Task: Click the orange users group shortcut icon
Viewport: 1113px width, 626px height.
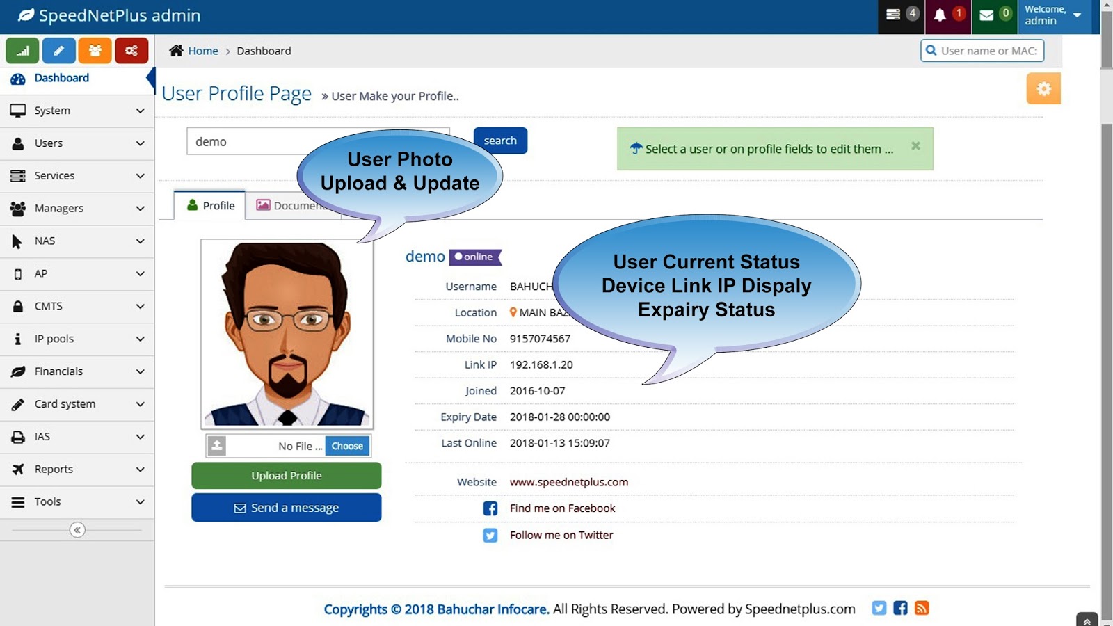Action: (95, 51)
